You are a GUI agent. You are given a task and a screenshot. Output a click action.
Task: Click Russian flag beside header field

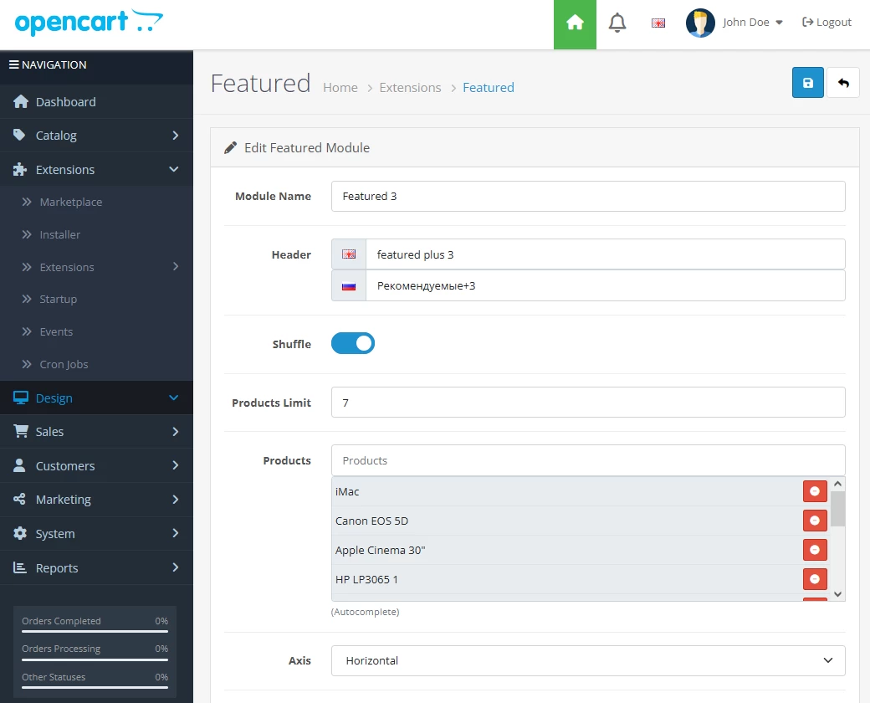[349, 286]
